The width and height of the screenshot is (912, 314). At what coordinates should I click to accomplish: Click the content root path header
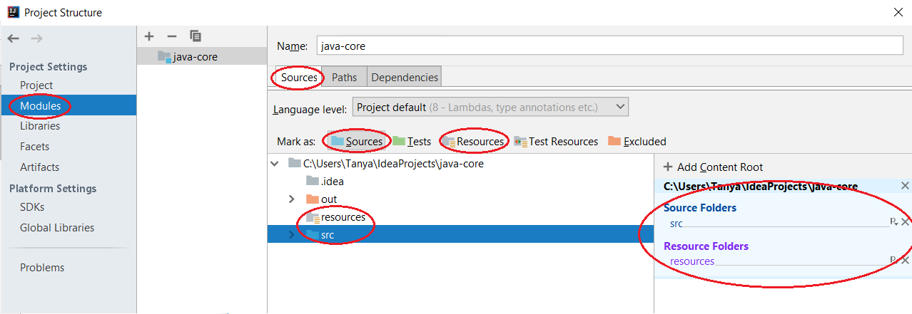pos(761,187)
